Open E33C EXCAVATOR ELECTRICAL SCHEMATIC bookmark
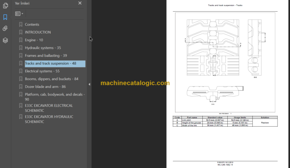The image size is (290, 168). tap(49, 108)
